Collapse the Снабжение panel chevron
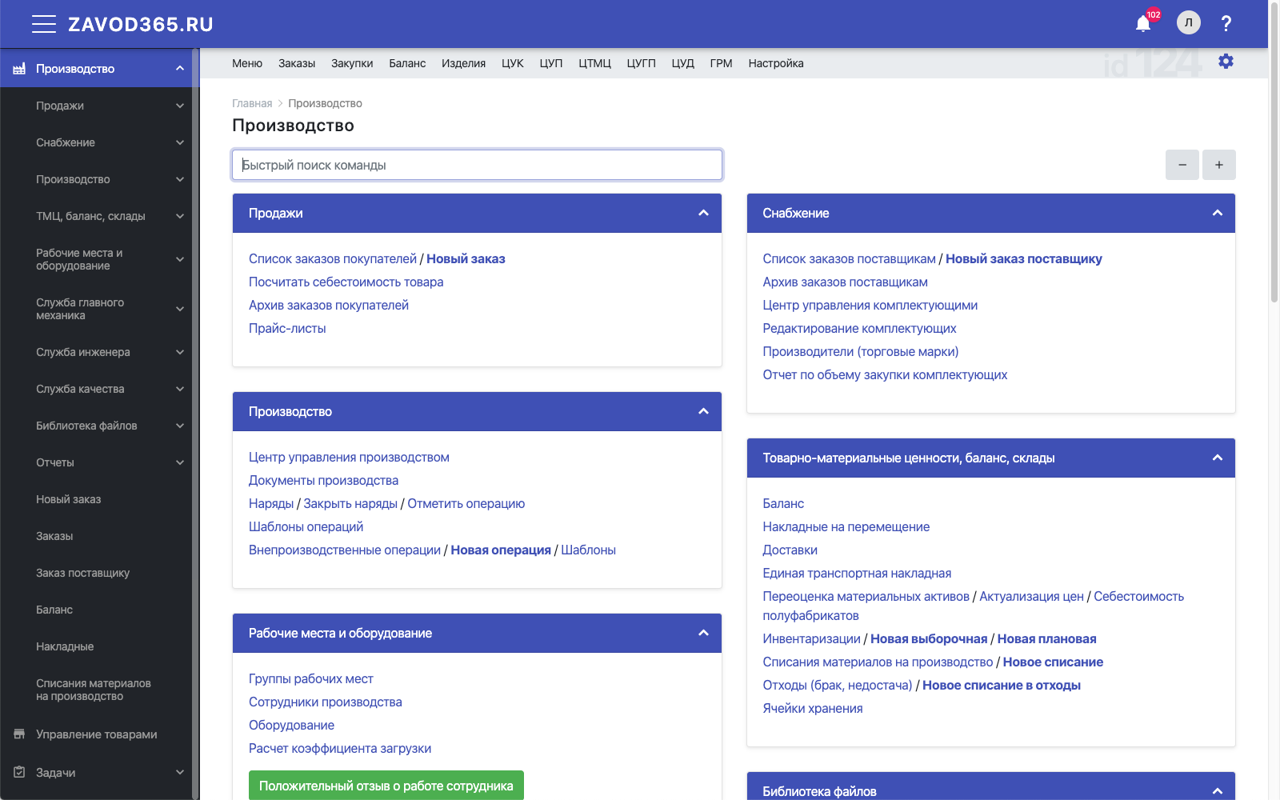 pos(1217,213)
